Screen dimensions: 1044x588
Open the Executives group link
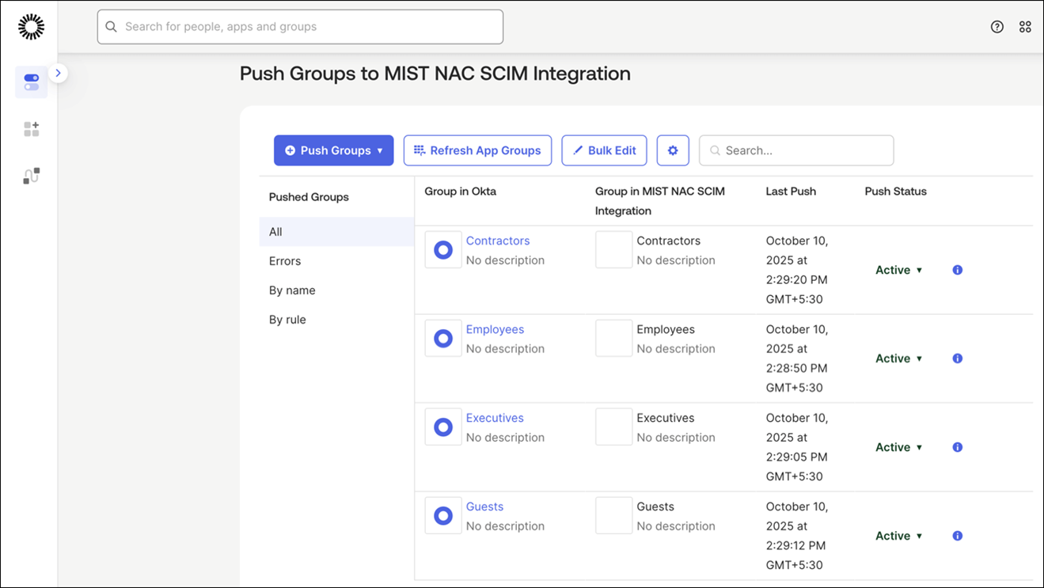click(495, 418)
